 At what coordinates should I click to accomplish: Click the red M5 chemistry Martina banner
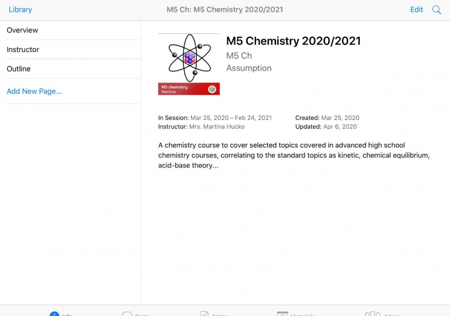189,89
